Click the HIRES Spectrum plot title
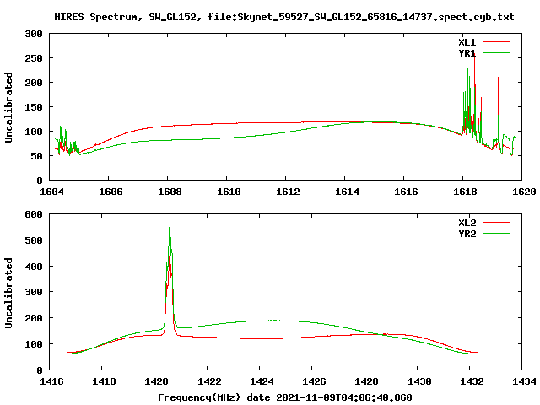 pos(284,17)
